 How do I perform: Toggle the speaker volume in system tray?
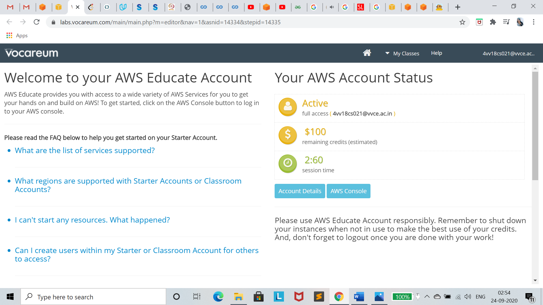(467, 297)
